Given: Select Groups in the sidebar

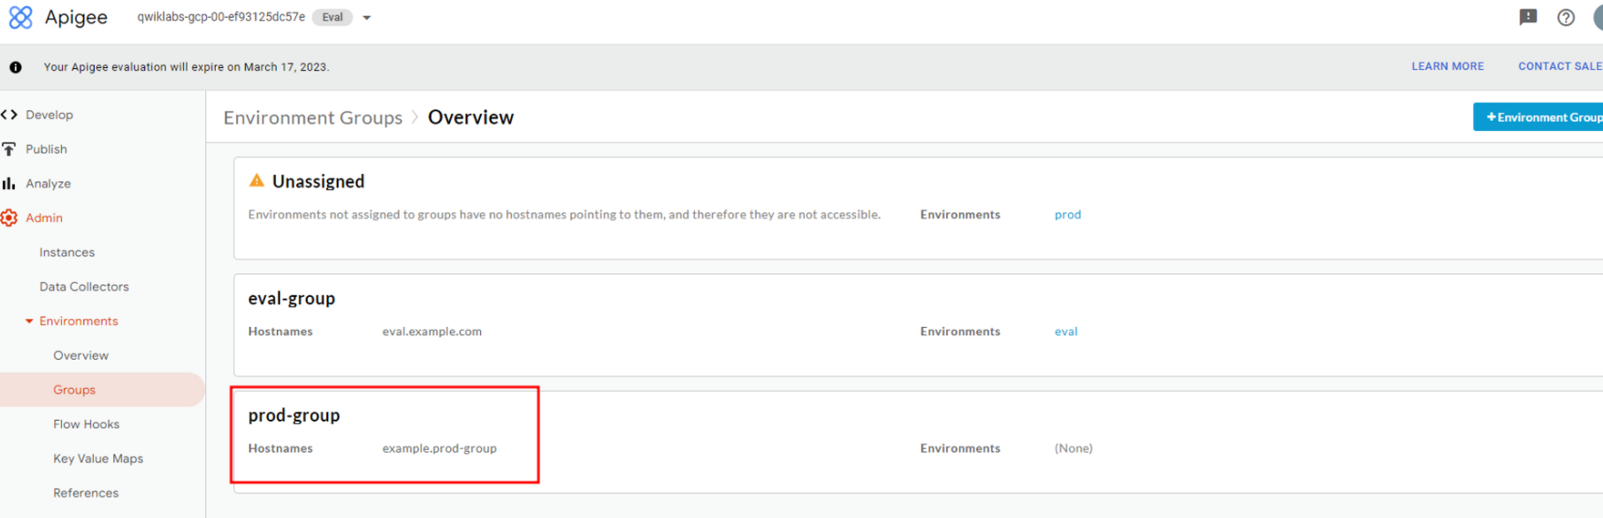Looking at the screenshot, I should [74, 390].
